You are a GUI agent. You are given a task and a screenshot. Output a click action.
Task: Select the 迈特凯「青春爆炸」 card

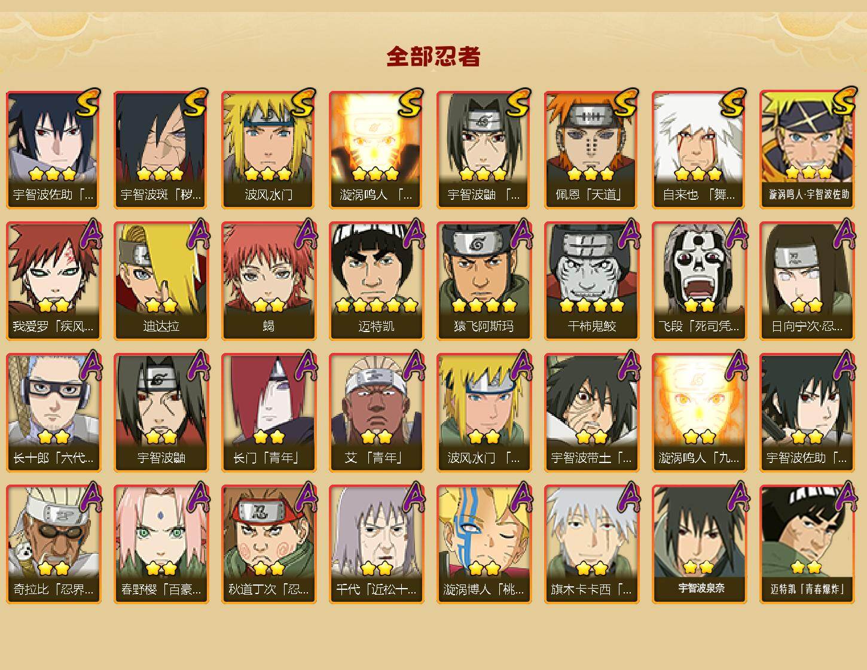tap(808, 543)
